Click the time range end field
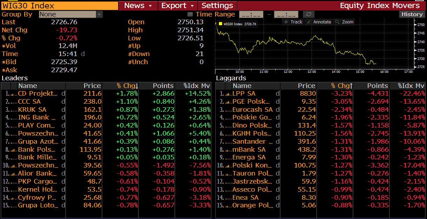 (286, 14)
